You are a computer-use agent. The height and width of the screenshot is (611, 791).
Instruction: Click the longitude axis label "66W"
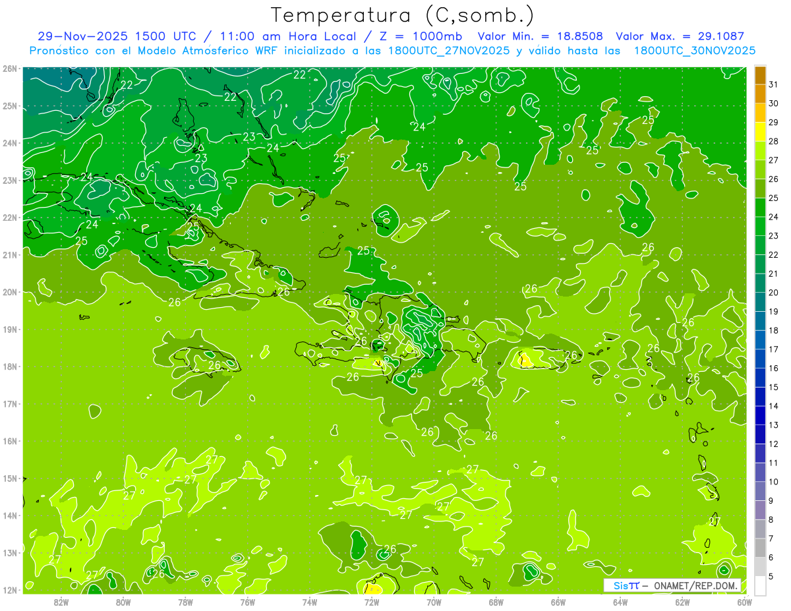[x=558, y=602]
